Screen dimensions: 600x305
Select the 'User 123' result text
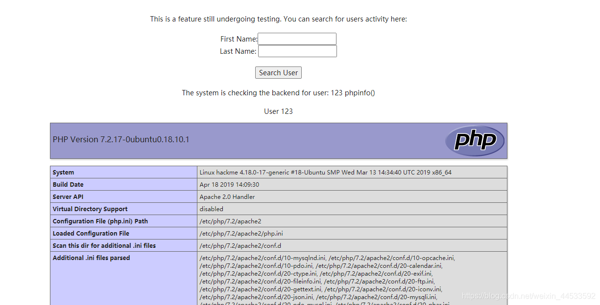[278, 111]
